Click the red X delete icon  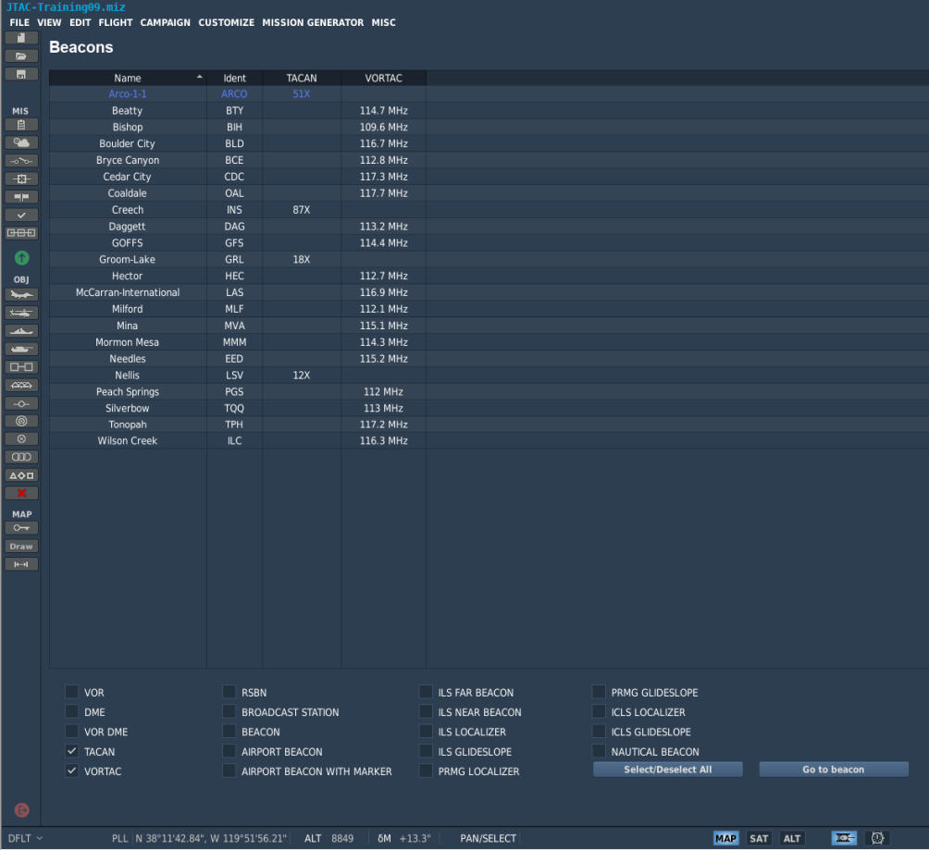pyautogui.click(x=21, y=493)
